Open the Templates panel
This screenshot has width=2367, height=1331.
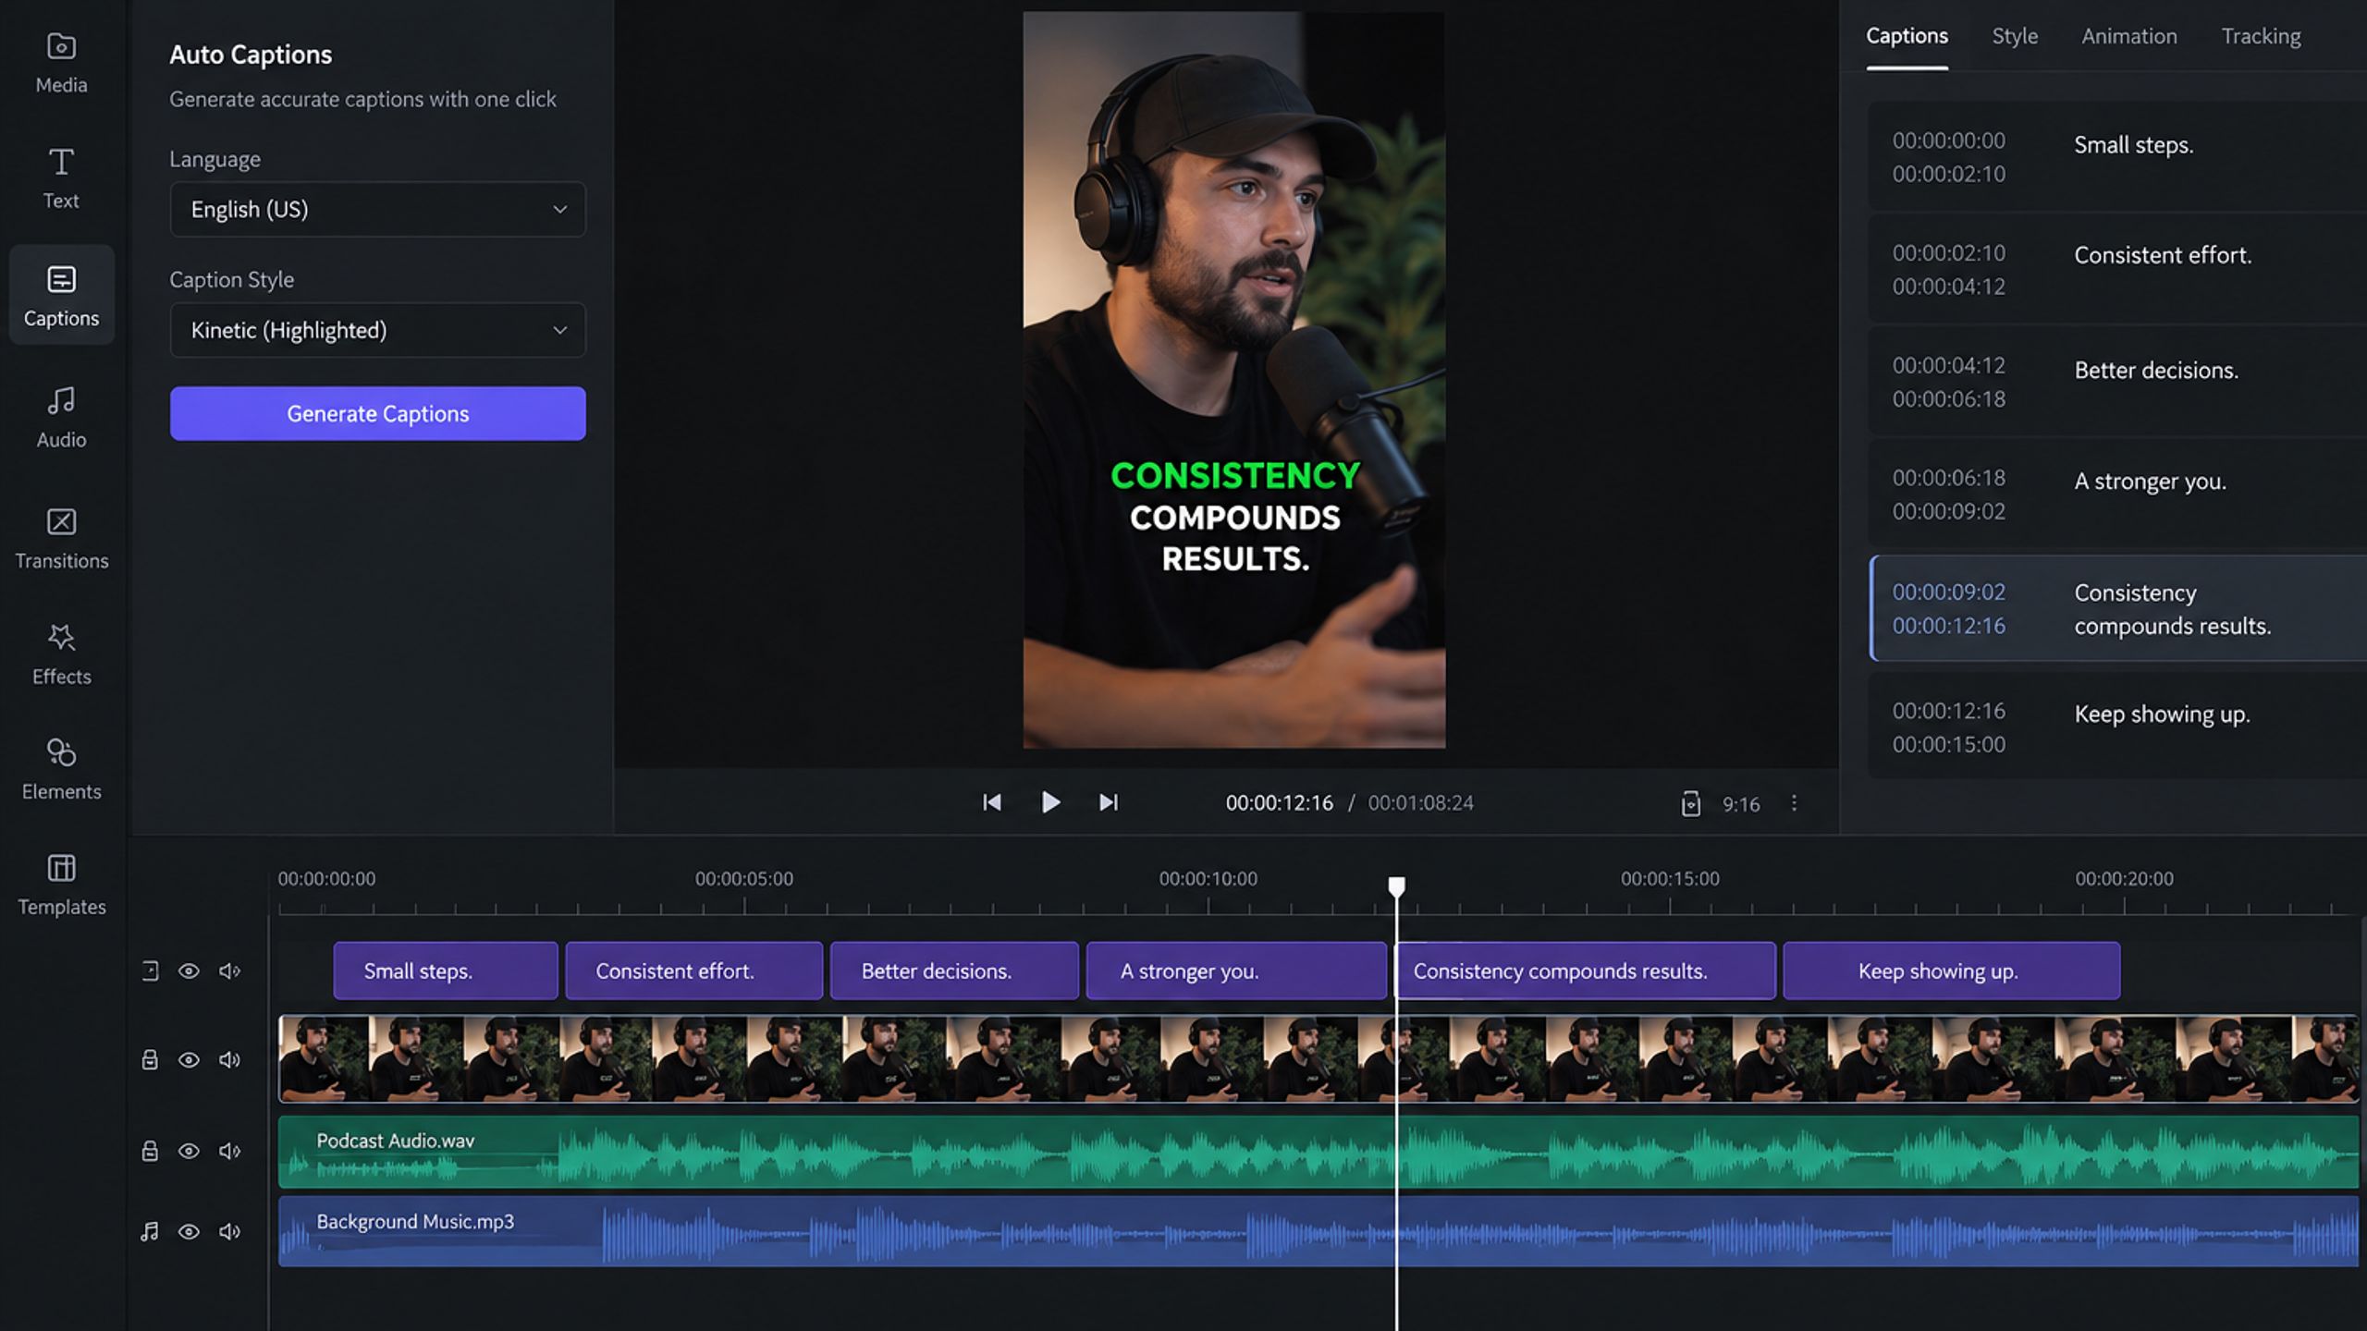click(x=61, y=885)
